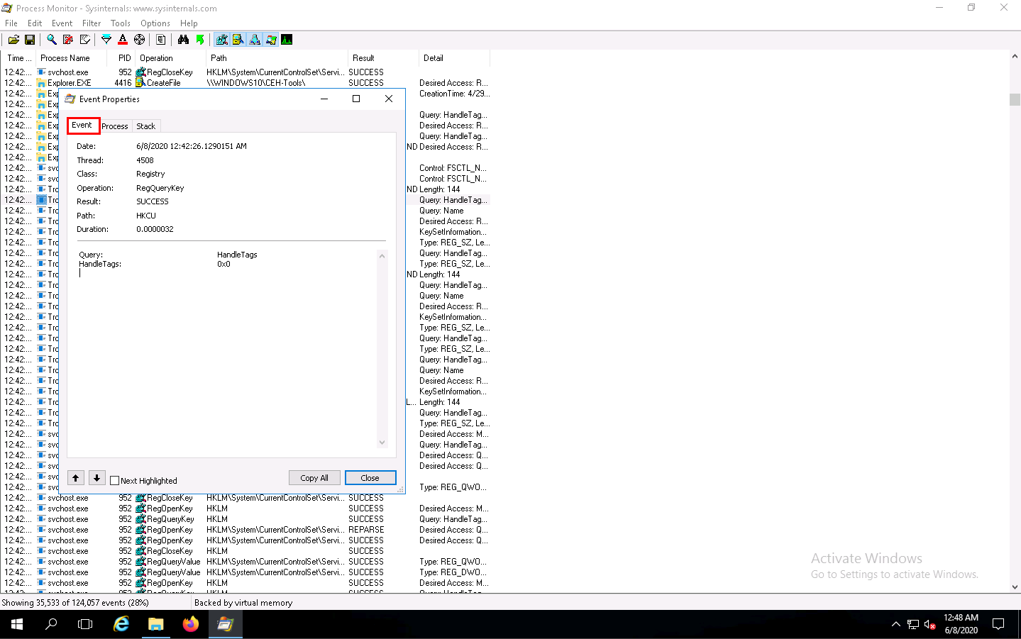
Task: Click the Windows Start button
Action: pyautogui.click(x=17, y=624)
